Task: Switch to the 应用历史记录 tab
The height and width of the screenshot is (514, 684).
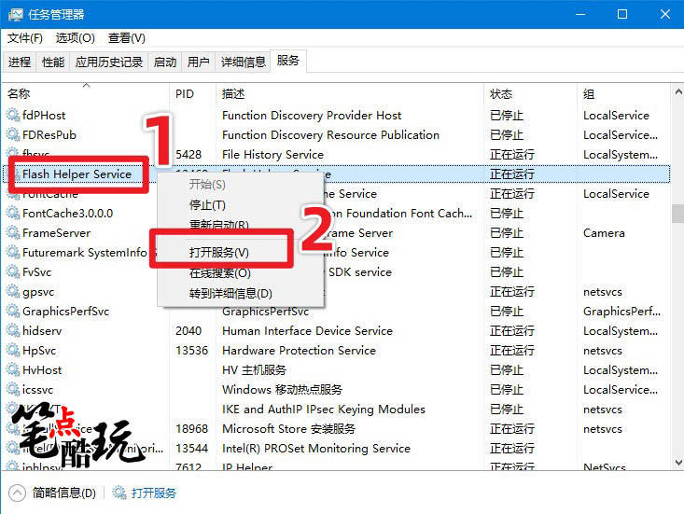Action: [109, 62]
